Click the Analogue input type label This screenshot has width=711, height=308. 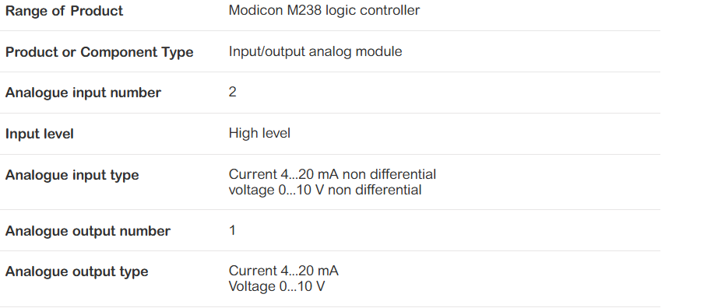[x=72, y=175]
